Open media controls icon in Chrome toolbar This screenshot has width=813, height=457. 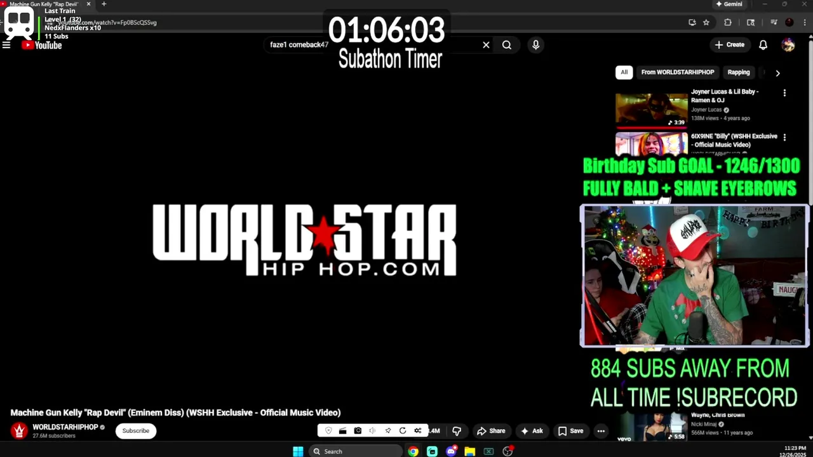click(x=774, y=22)
